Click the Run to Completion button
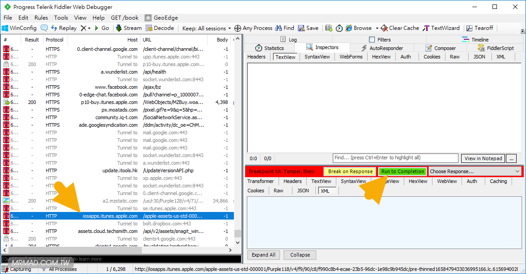This screenshot has height=274, width=526. coord(403,171)
